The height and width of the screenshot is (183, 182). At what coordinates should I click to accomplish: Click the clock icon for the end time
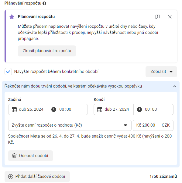pos(139,109)
